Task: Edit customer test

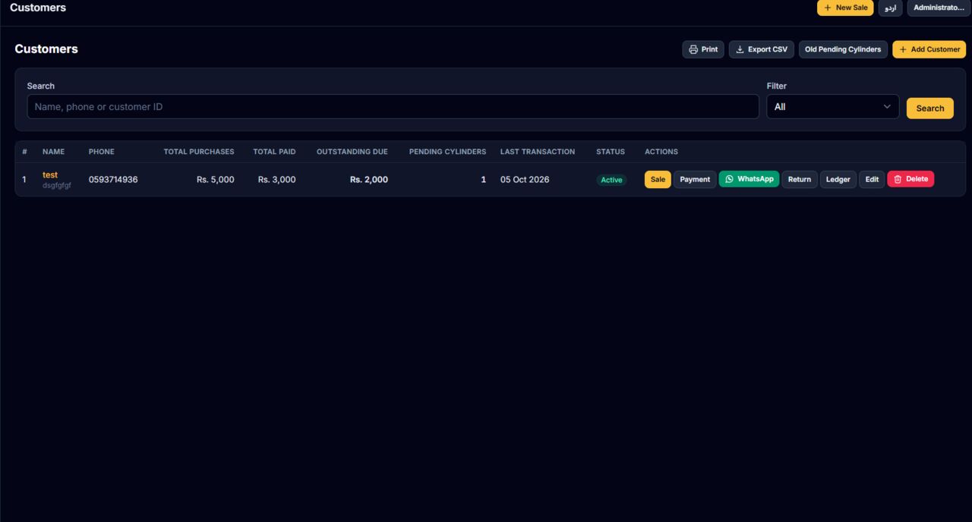Action: click(x=872, y=179)
